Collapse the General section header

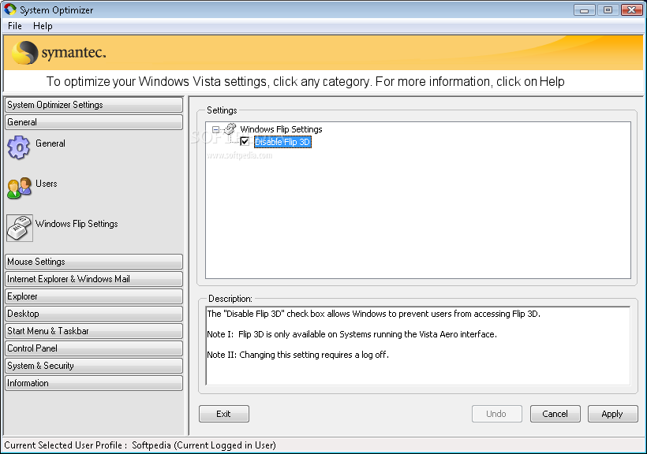coord(94,122)
